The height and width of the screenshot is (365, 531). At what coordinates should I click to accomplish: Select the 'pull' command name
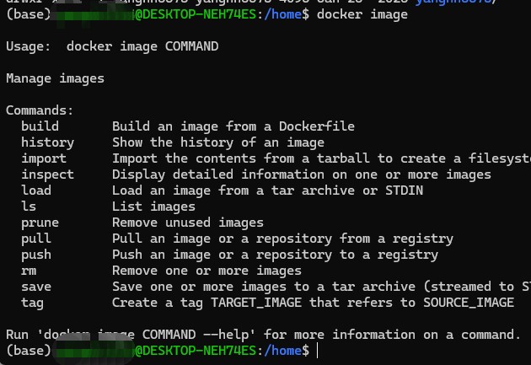click(36, 239)
